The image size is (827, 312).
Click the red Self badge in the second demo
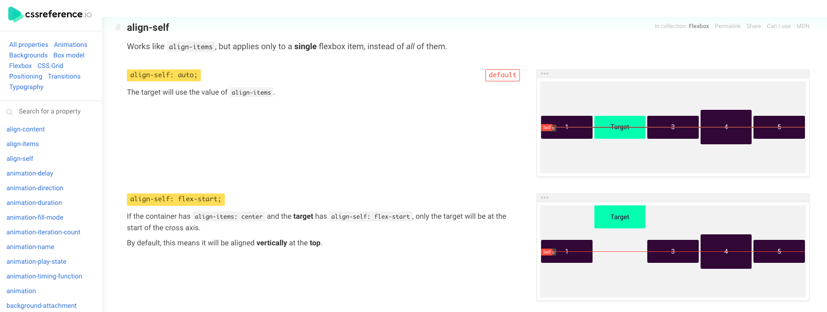pyautogui.click(x=547, y=252)
